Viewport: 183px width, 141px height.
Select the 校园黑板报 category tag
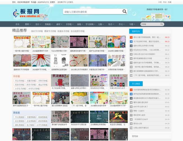tap(43, 117)
